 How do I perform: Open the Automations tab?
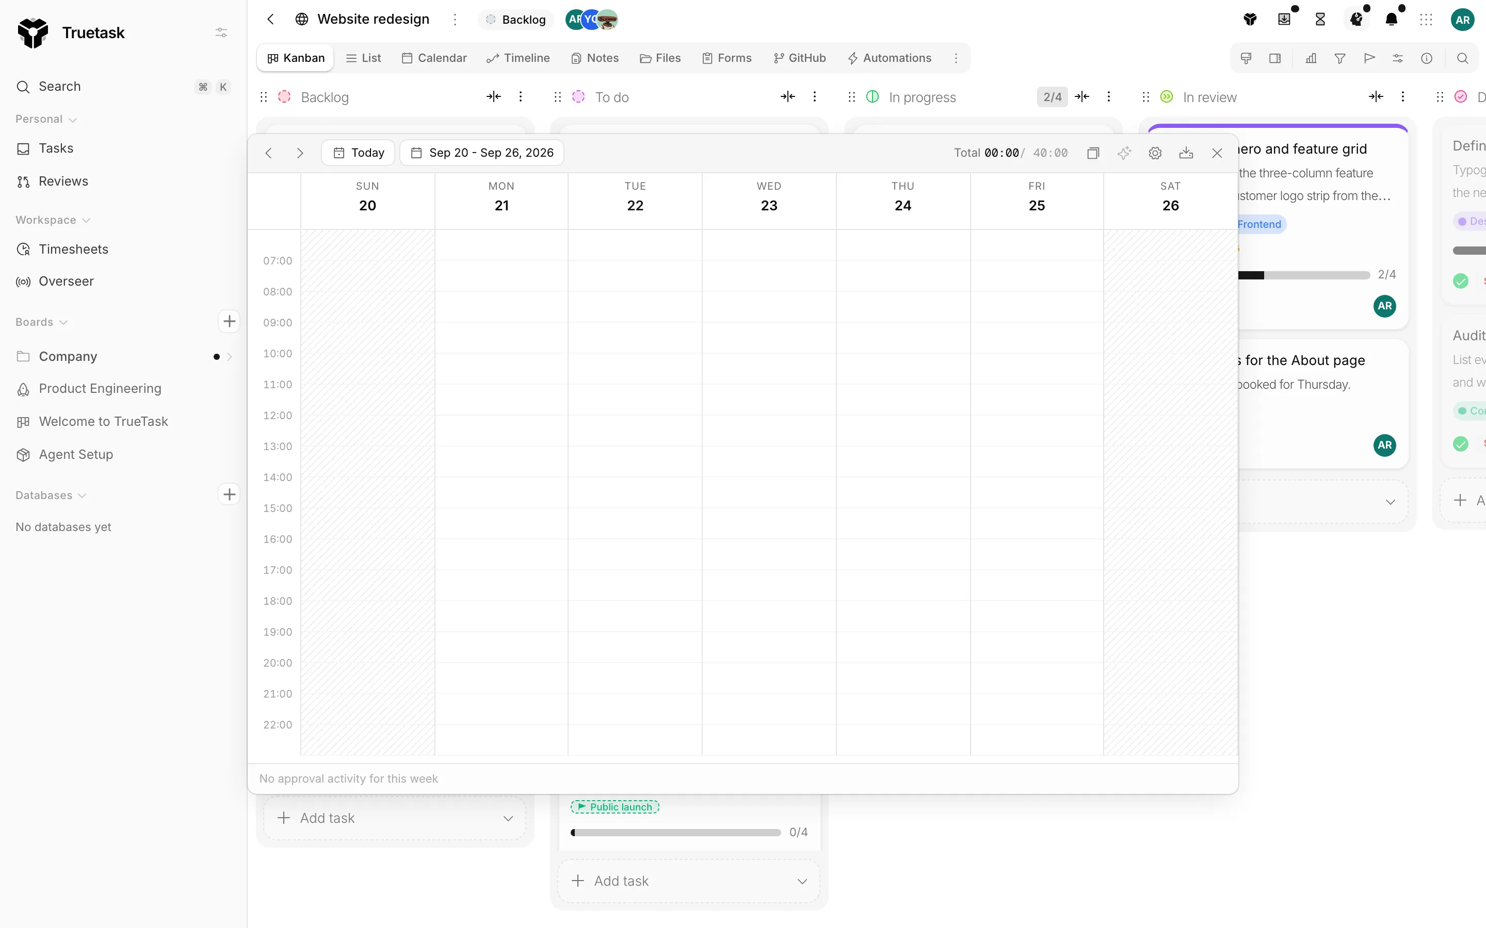889,58
